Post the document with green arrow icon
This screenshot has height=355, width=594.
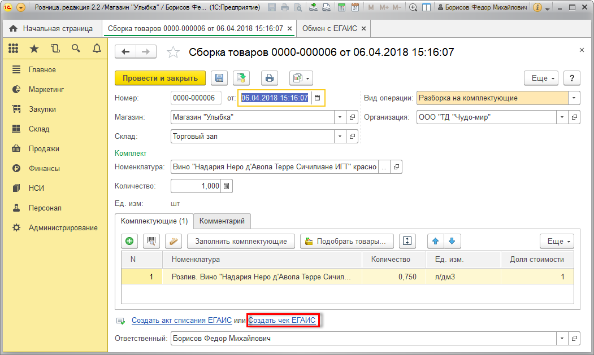[x=241, y=78]
